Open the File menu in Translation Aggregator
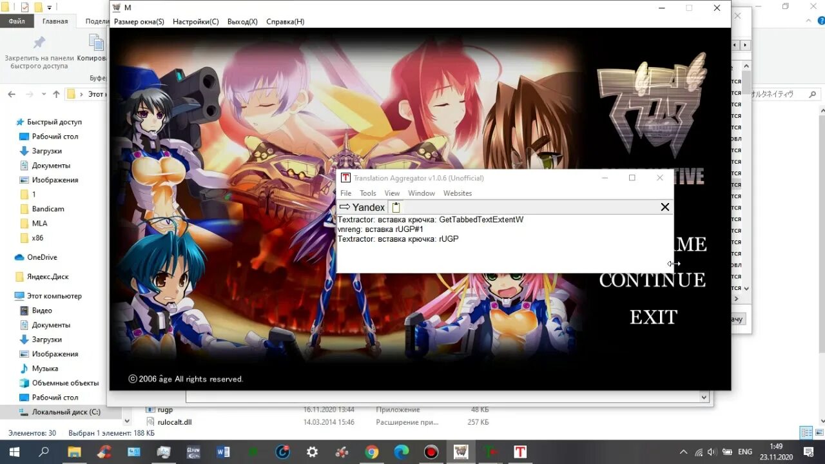The image size is (825, 464). tap(346, 193)
